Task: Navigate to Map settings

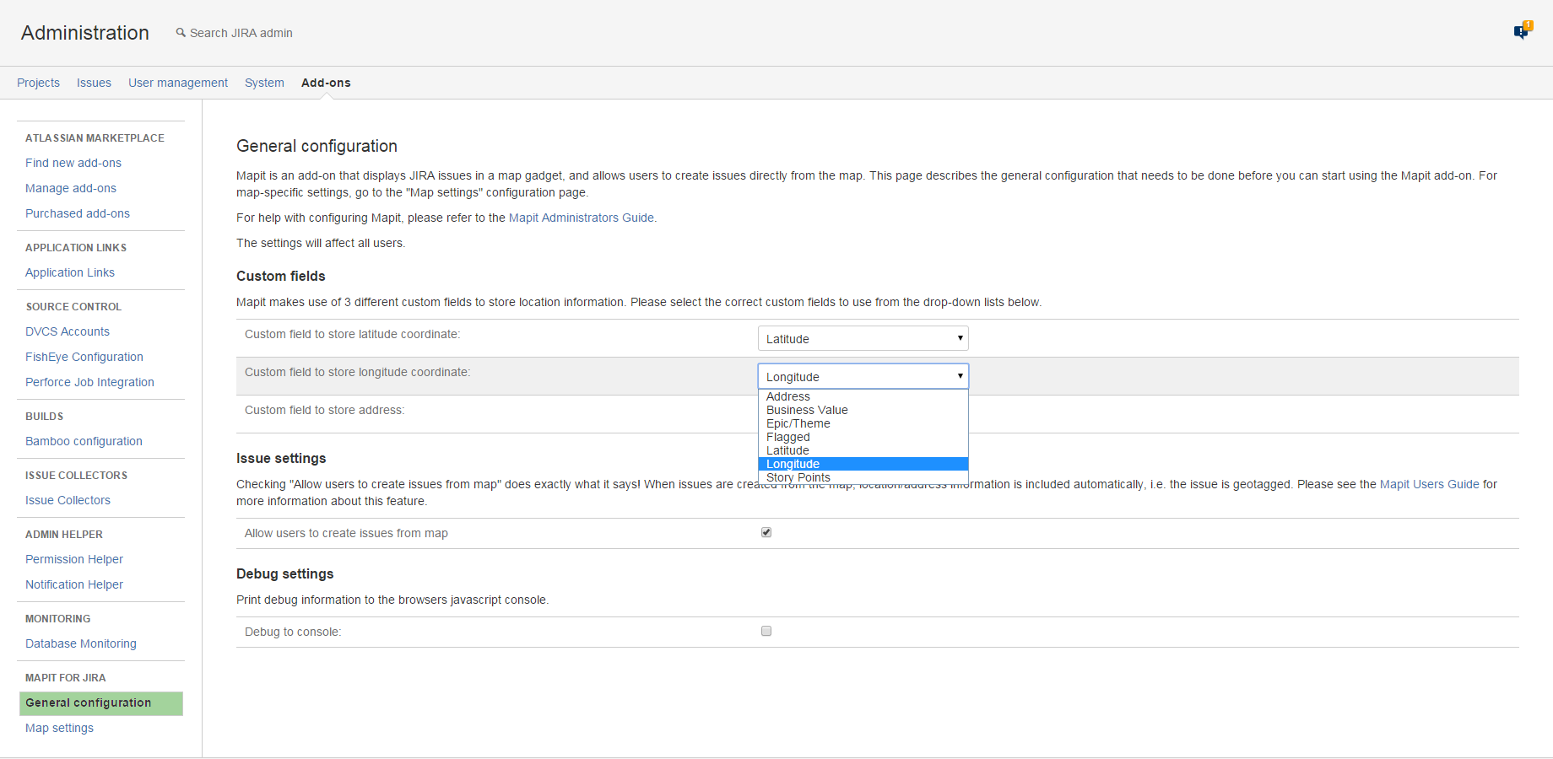Action: coord(59,728)
